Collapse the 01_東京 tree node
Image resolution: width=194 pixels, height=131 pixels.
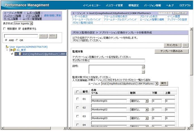7,50
